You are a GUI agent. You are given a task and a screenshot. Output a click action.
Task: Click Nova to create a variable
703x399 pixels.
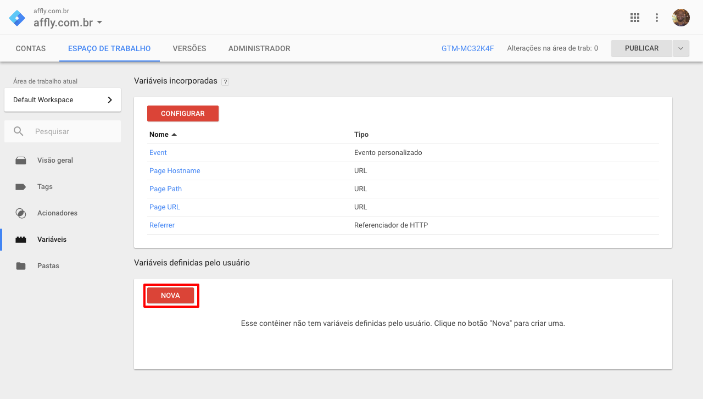click(170, 296)
